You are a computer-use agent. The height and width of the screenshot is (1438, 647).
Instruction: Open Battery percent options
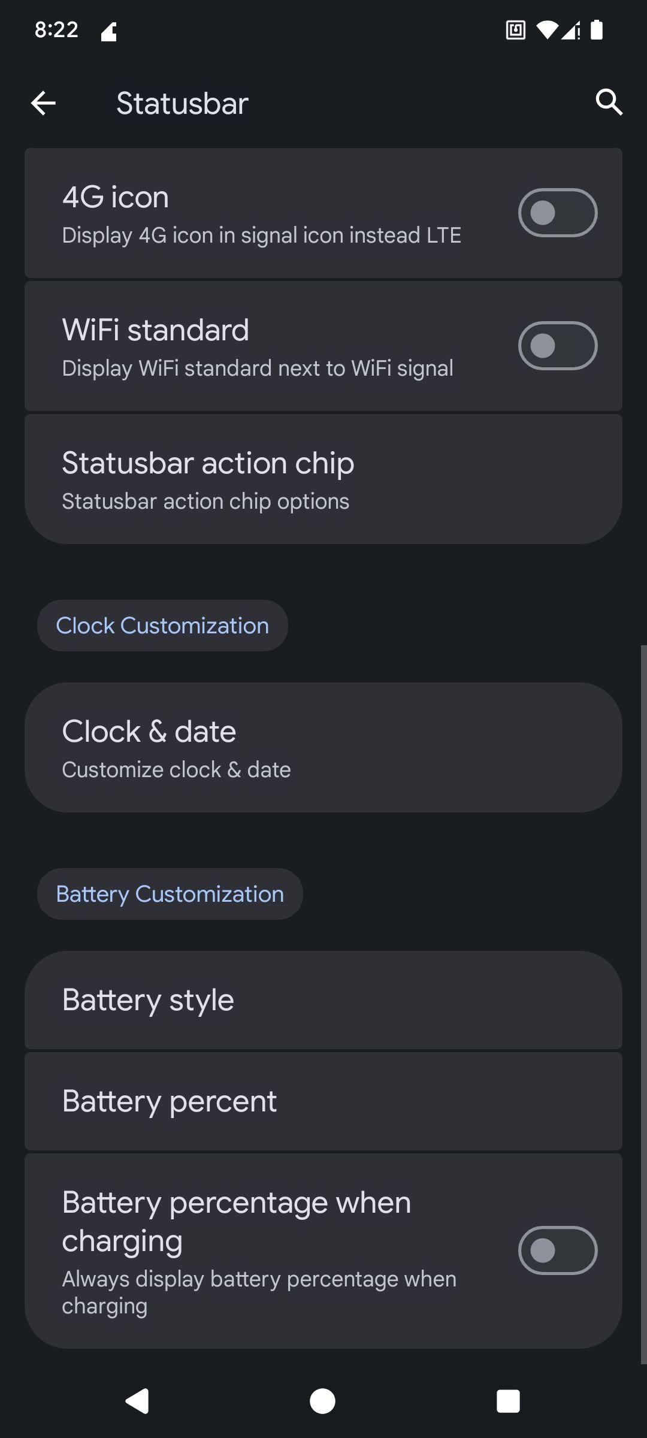(x=323, y=1101)
